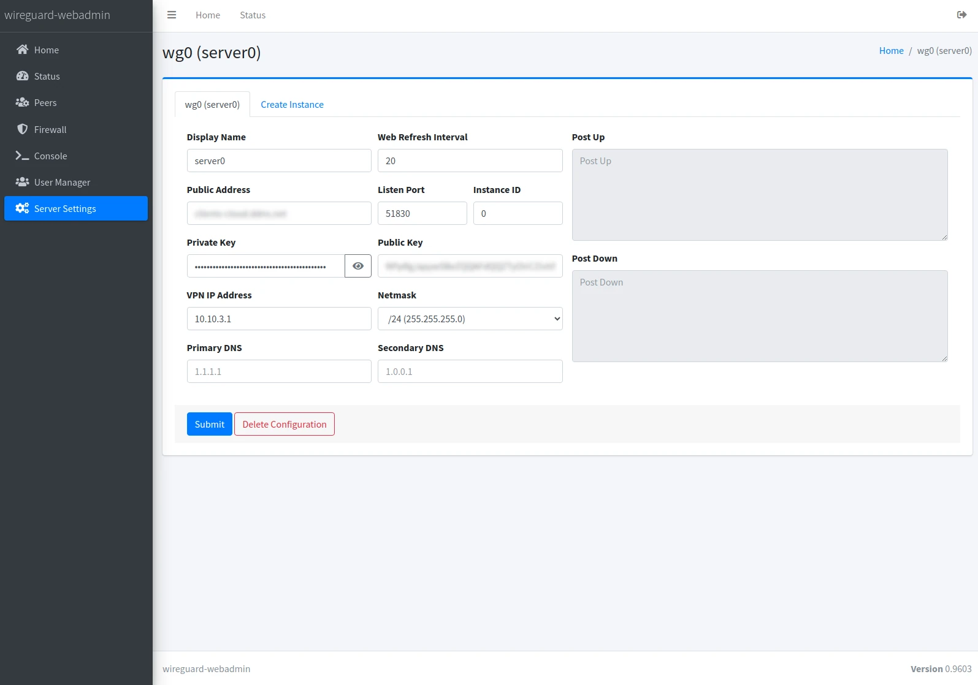Edit the Listen Port field
Image resolution: width=978 pixels, height=685 pixels.
(422, 213)
